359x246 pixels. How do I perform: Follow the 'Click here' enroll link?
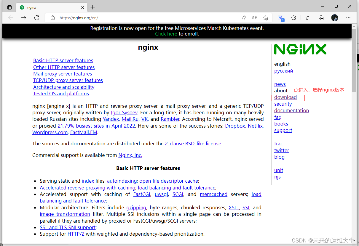166,34
